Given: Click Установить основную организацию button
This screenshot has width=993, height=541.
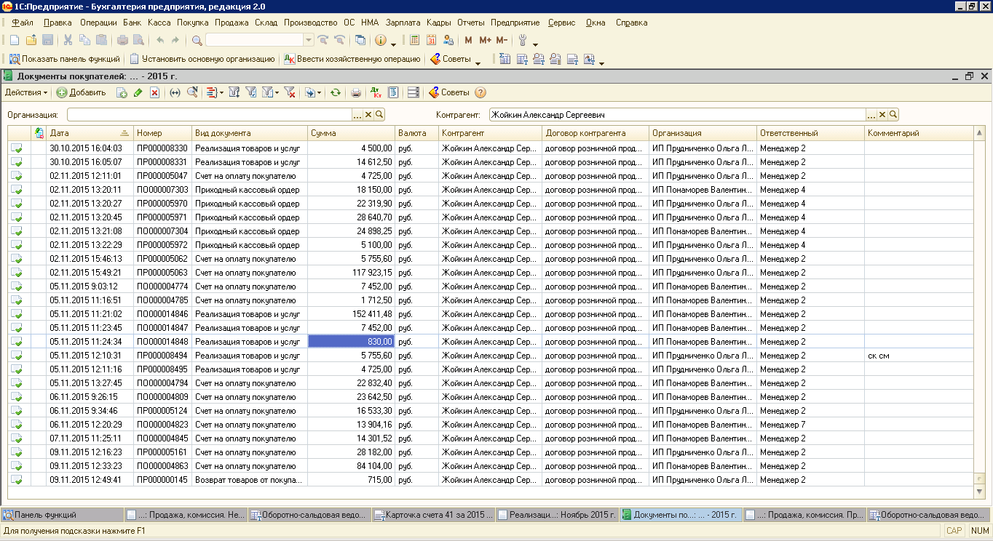Looking at the screenshot, I should pos(202,59).
